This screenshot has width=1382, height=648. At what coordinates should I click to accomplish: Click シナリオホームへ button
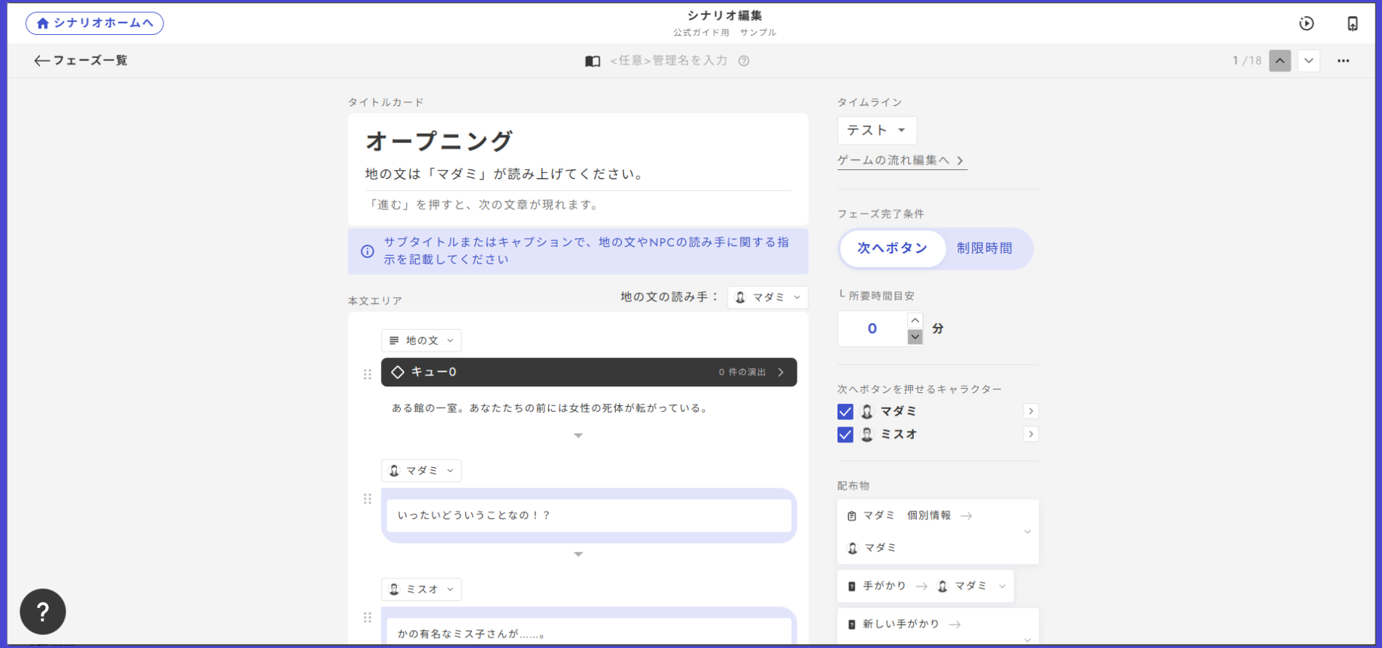[x=95, y=23]
